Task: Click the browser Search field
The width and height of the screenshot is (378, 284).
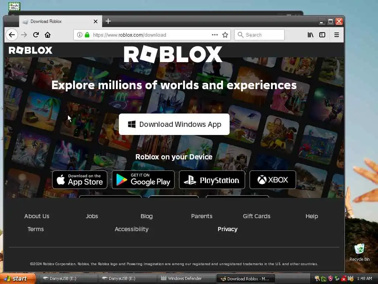Action: click(x=260, y=35)
